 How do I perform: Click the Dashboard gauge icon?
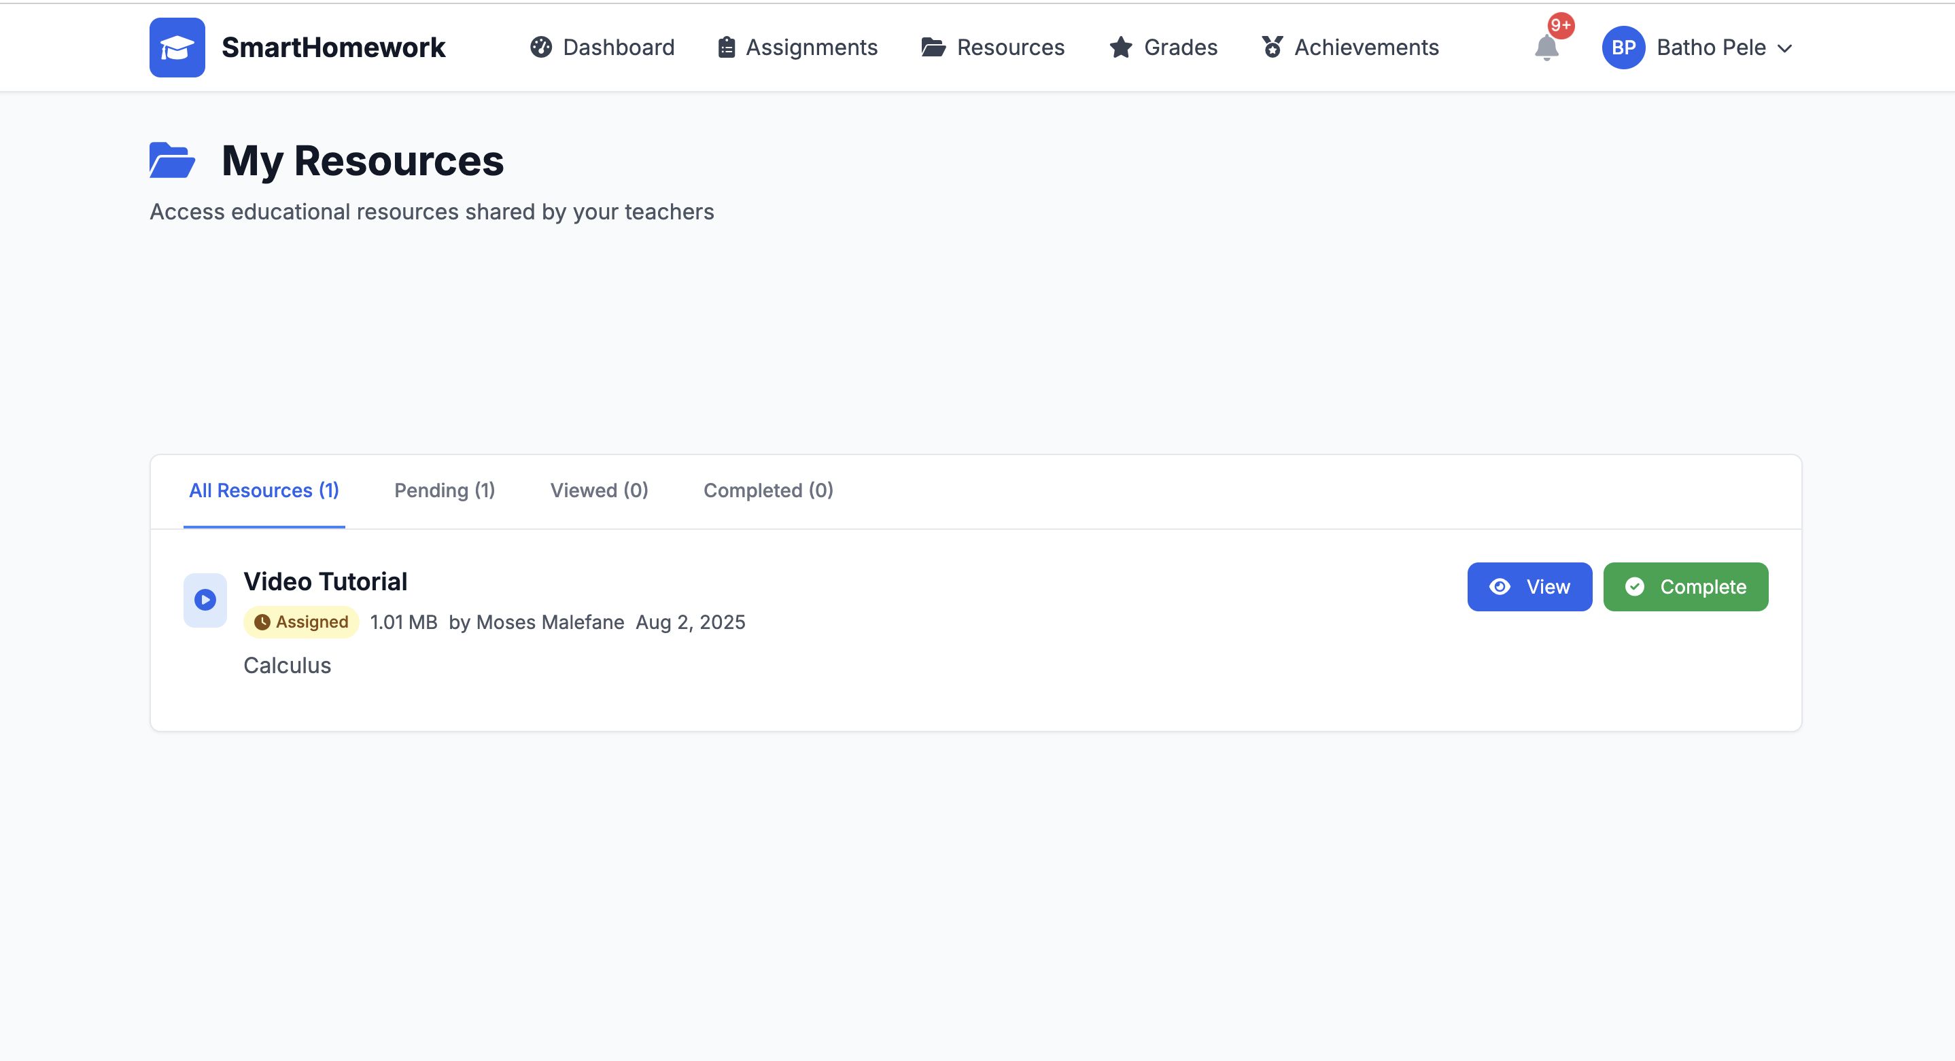point(540,47)
